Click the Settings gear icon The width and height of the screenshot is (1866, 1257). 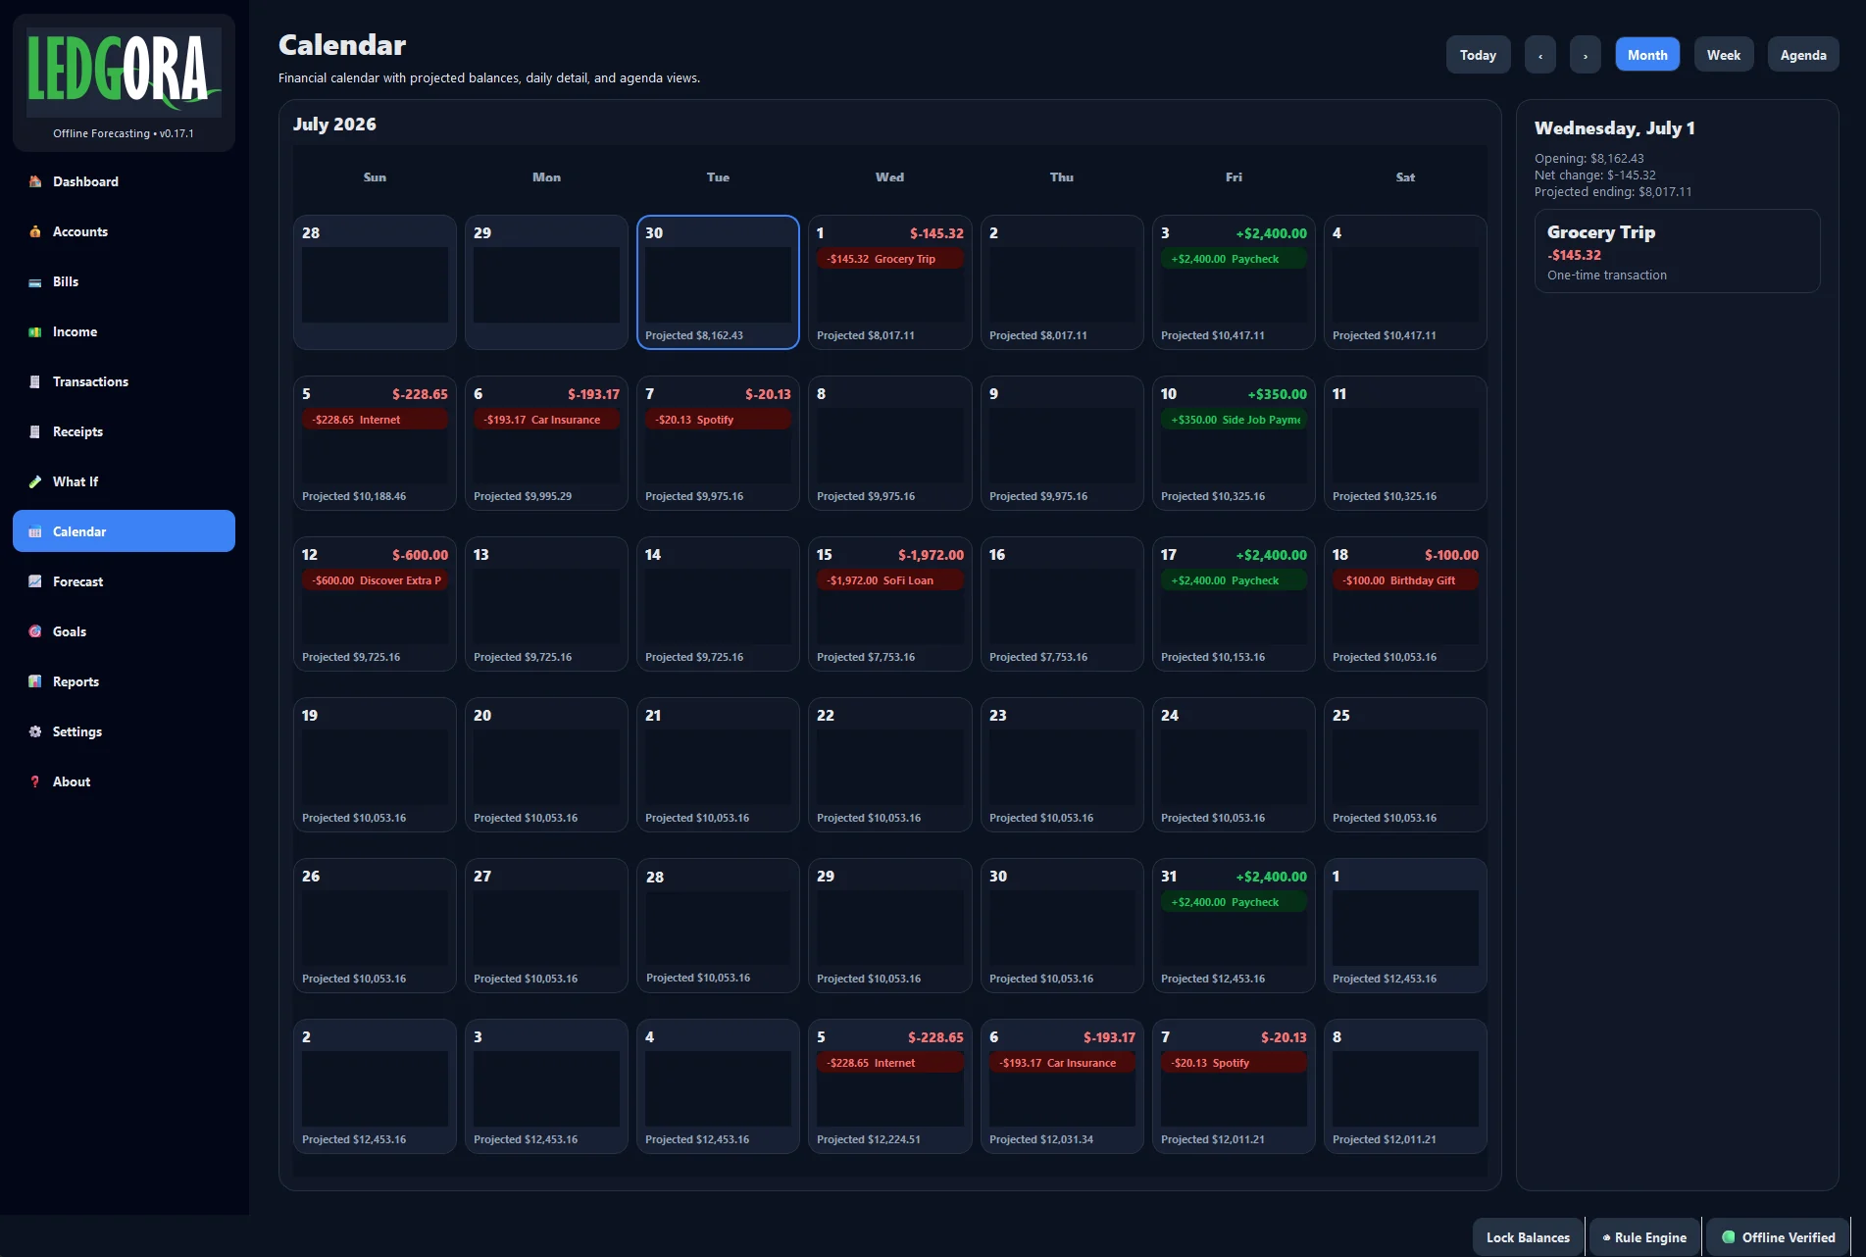(35, 731)
